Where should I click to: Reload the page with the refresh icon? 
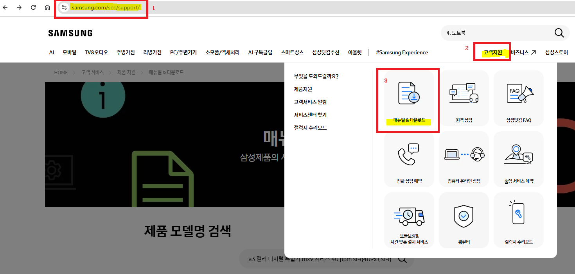33,7
